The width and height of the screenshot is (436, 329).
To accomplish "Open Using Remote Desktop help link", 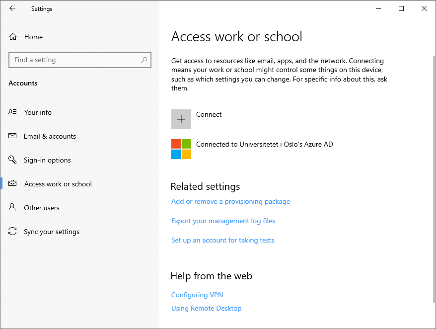I will point(206,308).
